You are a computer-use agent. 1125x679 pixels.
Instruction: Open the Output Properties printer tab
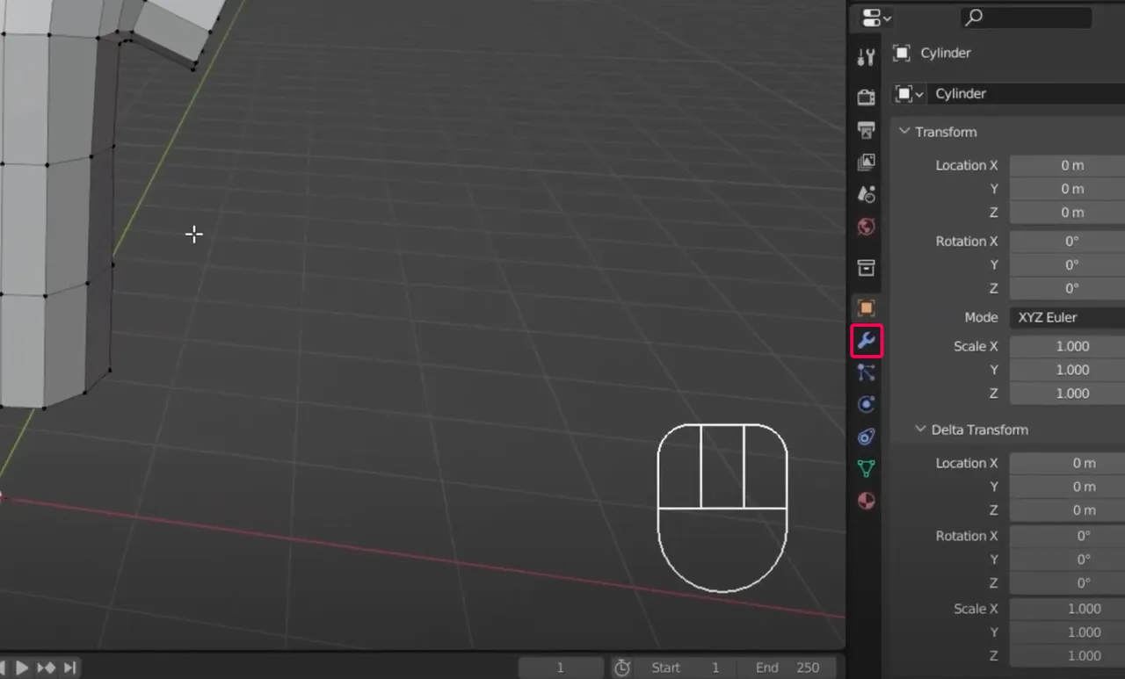click(x=866, y=129)
